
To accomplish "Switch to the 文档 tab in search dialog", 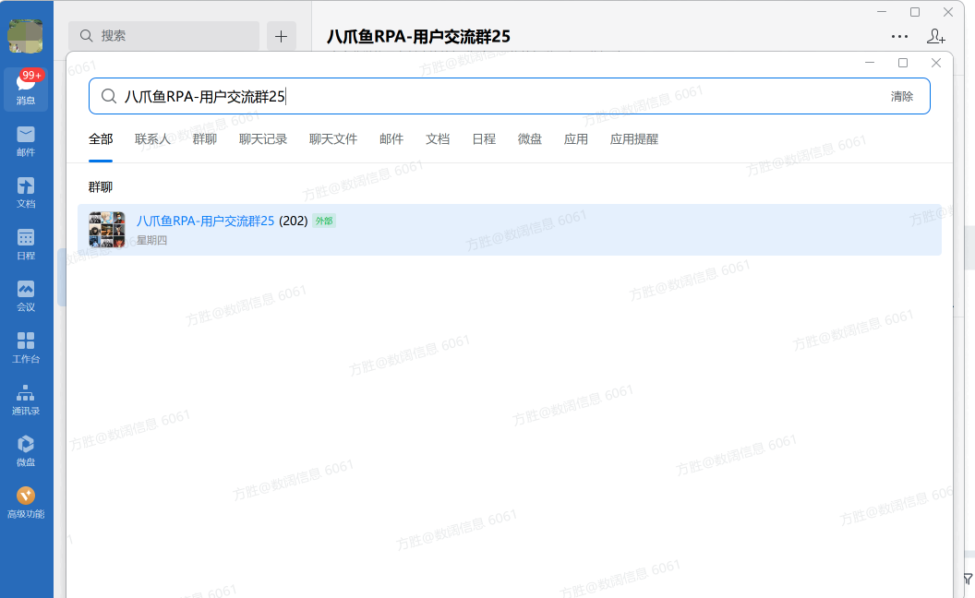I will (438, 139).
